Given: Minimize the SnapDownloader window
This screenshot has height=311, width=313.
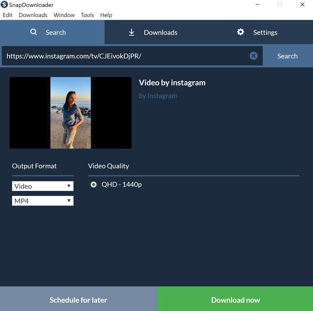Looking at the screenshot, I should click(258, 4).
